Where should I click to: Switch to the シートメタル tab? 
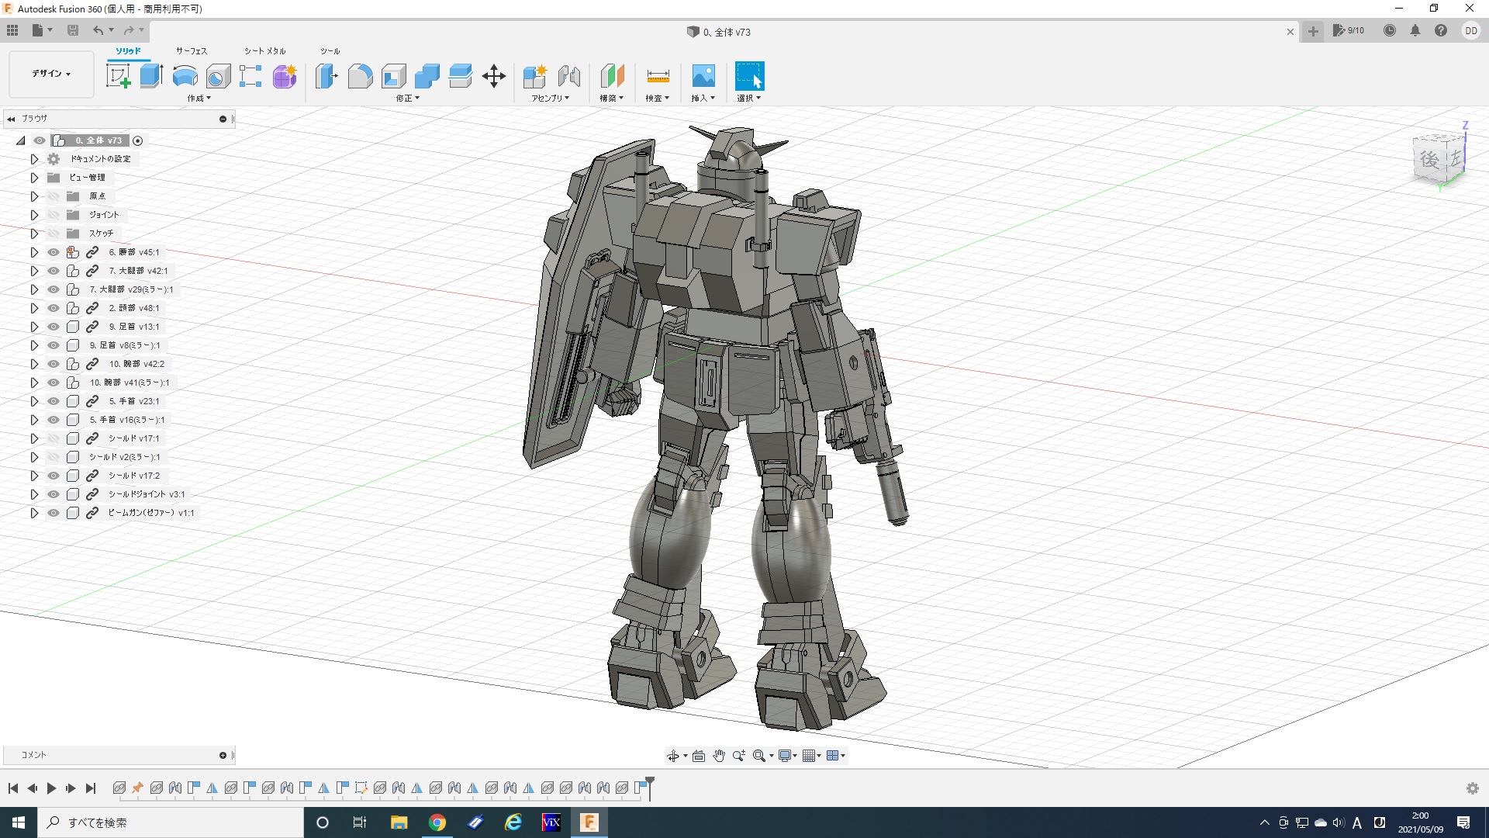pyautogui.click(x=264, y=51)
